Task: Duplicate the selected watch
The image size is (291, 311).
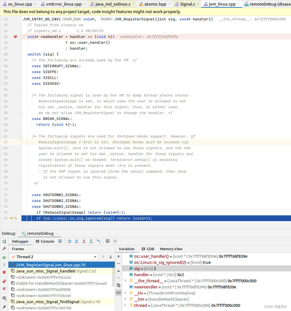Action: 119,285
